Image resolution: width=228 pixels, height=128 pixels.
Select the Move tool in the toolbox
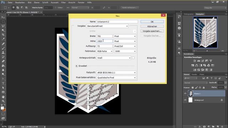[3, 17]
